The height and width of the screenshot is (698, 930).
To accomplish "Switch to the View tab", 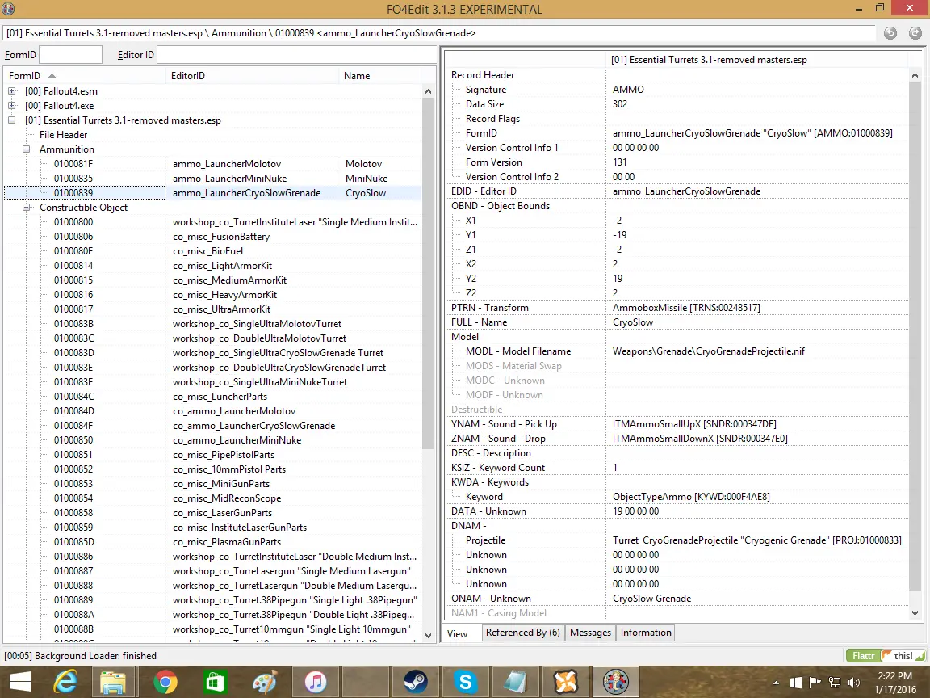I will 457,634.
